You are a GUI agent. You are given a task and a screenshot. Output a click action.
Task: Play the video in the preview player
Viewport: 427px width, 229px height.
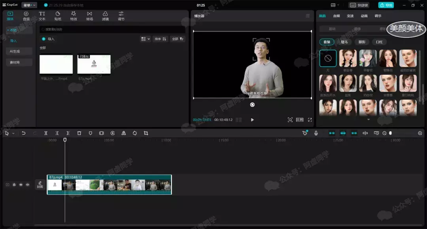[x=252, y=120]
